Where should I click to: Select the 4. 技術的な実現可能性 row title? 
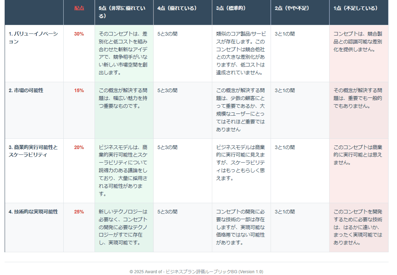pyautogui.click(x=33, y=212)
